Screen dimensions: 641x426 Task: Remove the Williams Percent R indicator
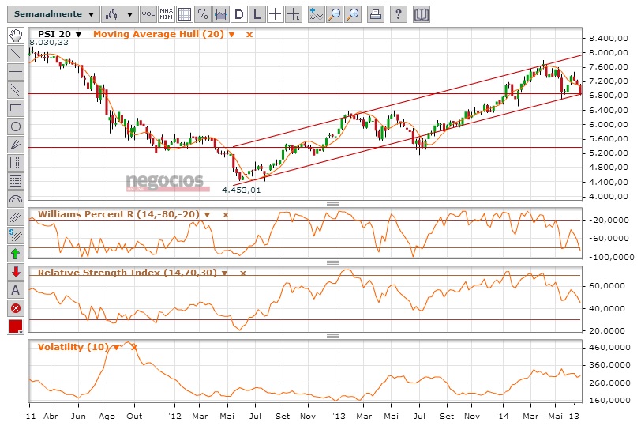pyautogui.click(x=225, y=215)
